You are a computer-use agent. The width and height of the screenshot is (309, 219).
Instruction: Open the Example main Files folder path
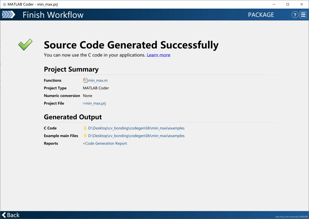pyautogui.click(x=136, y=136)
